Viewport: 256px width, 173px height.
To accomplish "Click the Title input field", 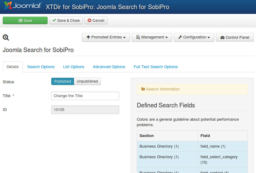I will pos(85,96).
